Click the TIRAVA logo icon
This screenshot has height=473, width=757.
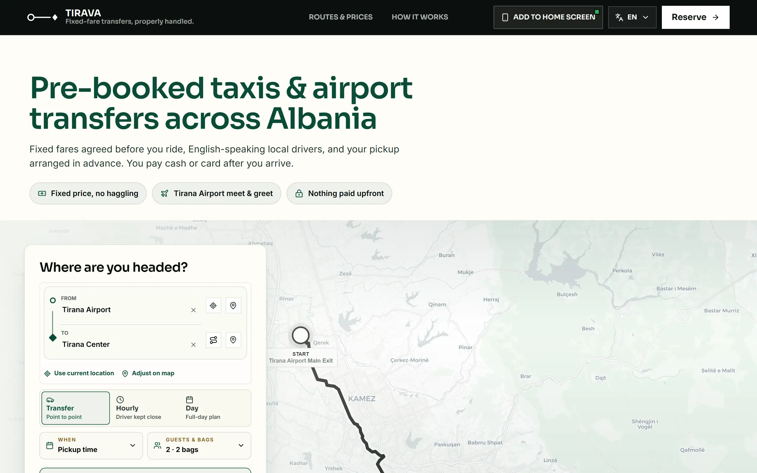pos(42,17)
